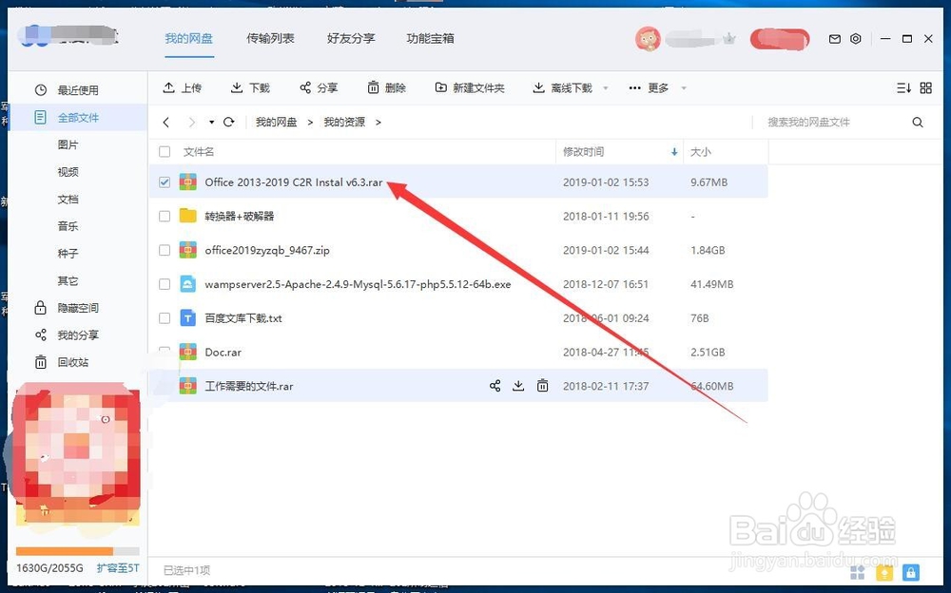The image size is (951, 593).
Task: Filter by 种子 category
Action: click(68, 254)
